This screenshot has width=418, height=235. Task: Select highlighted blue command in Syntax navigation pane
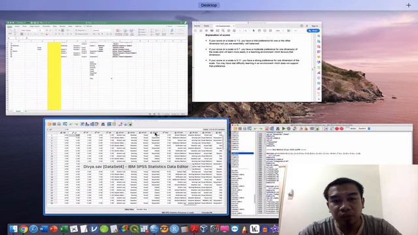point(242,153)
